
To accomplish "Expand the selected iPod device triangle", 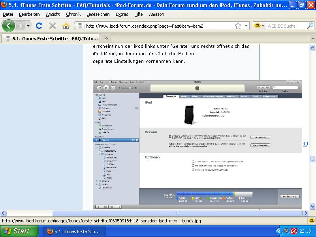I will (97, 140).
